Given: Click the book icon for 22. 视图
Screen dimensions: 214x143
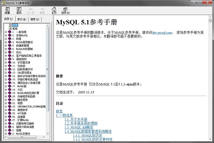Looking at the screenshot, I should point(10,103).
